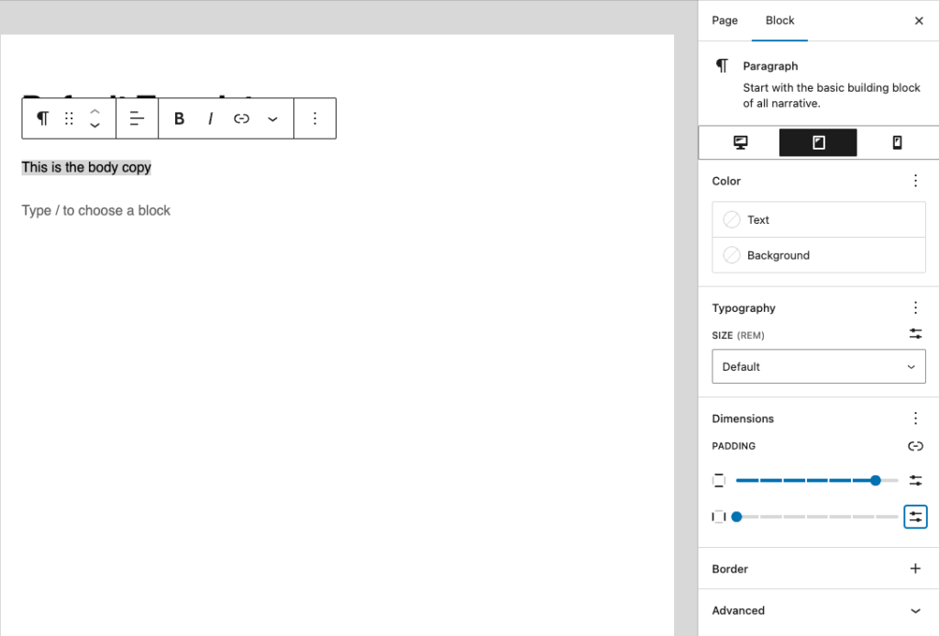Click the 'Type / to choose a block' placeholder
Image resolution: width=939 pixels, height=636 pixels.
click(x=96, y=210)
